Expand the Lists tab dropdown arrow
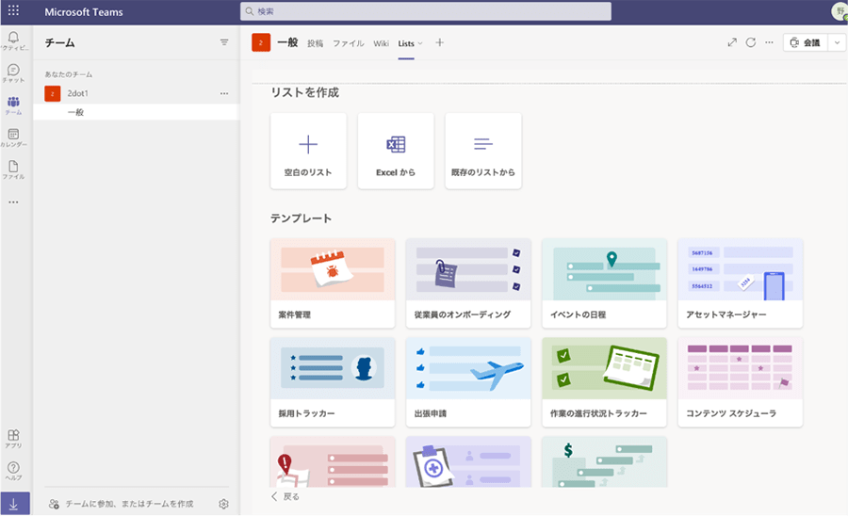The width and height of the screenshot is (848, 516). coord(420,43)
